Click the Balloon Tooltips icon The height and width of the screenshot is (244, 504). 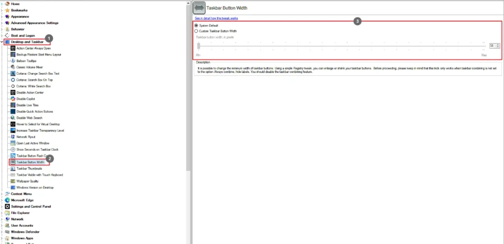[x=13, y=61]
